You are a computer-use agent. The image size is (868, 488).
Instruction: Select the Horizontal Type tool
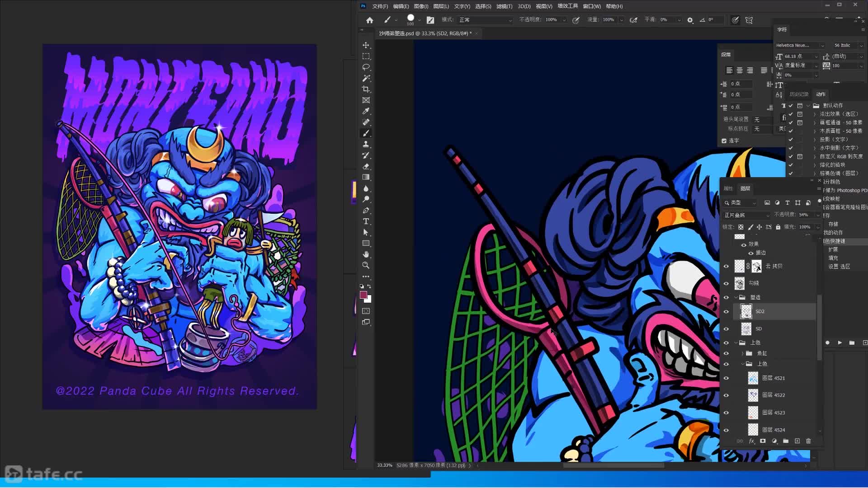(x=366, y=221)
